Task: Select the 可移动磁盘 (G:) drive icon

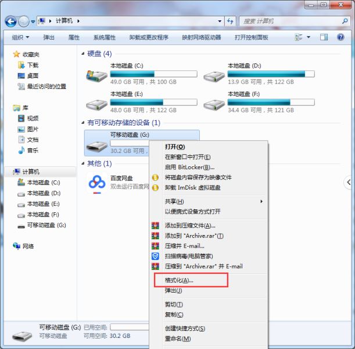Action: (96, 146)
